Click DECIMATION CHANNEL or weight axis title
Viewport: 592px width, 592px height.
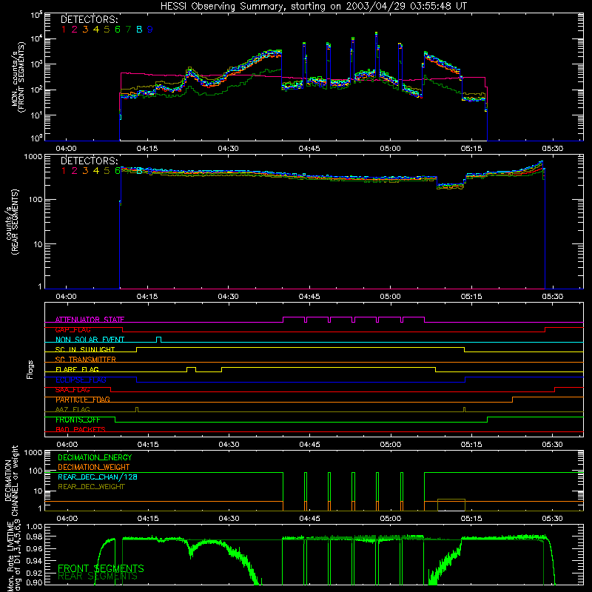[x=11, y=480]
